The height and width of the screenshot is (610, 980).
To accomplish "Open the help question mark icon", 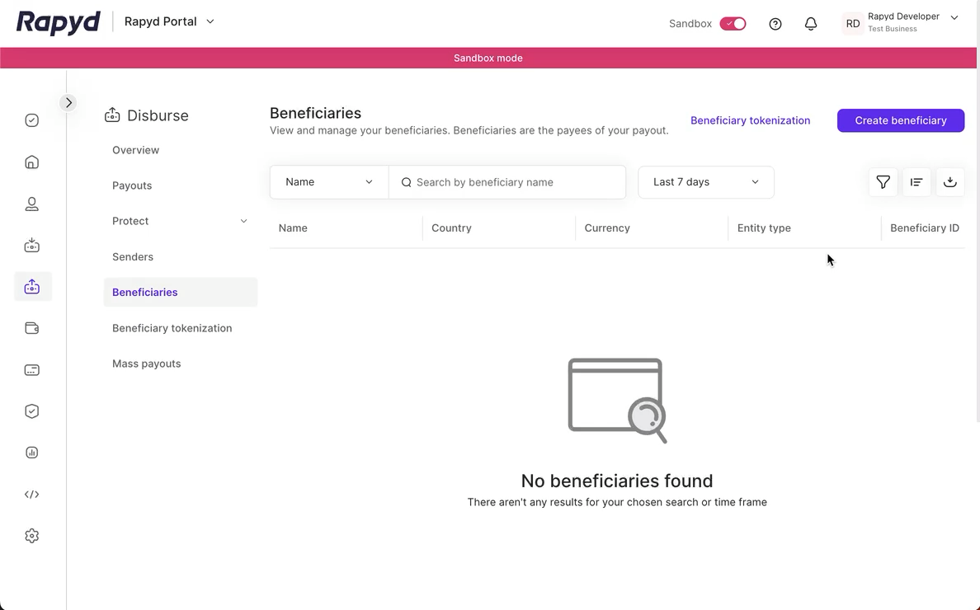I will [x=775, y=23].
